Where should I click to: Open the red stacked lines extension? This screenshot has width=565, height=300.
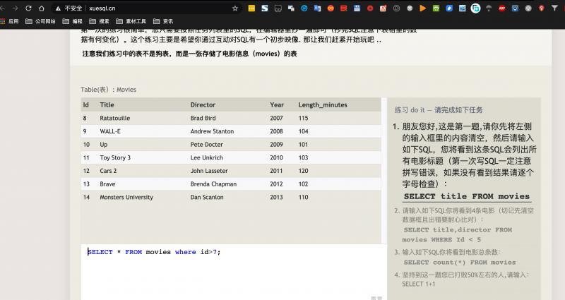coord(344,8)
